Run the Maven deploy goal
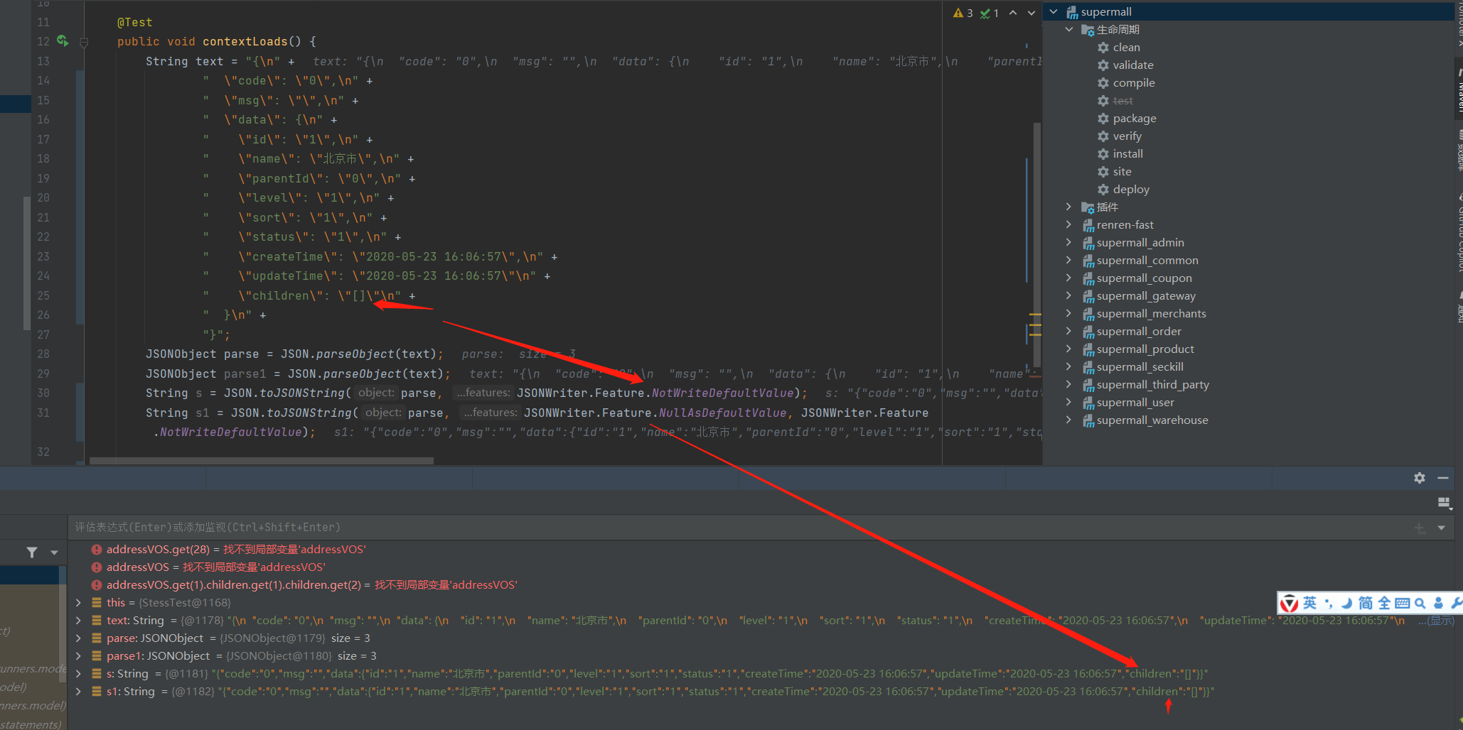This screenshot has width=1463, height=730. pos(1131,189)
